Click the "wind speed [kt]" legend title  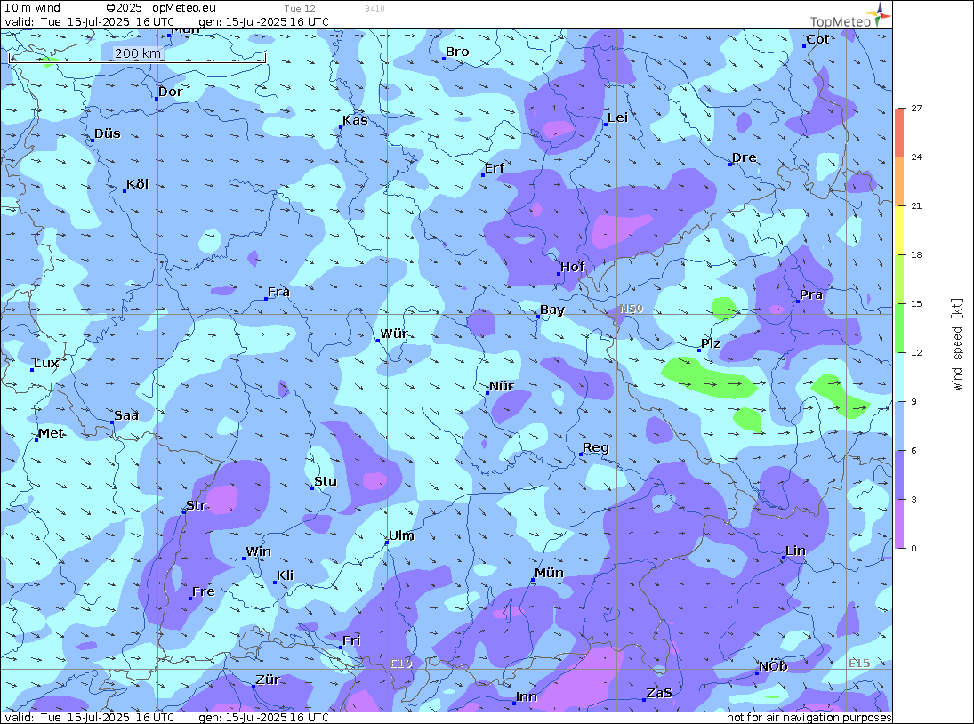pos(957,344)
